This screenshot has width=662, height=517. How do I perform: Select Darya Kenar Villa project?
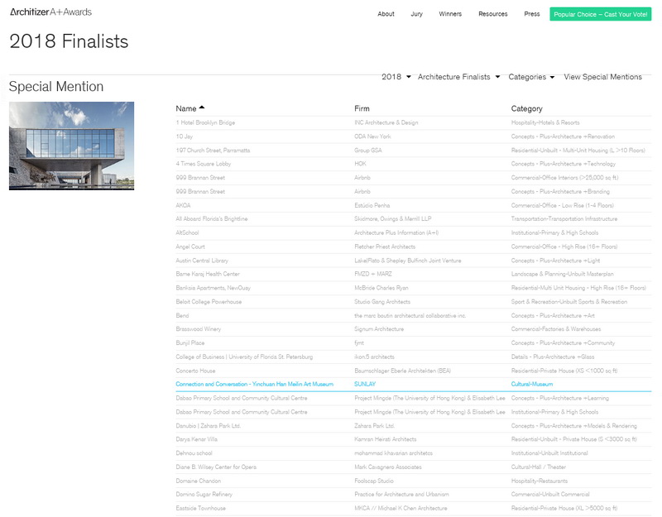tap(196, 439)
